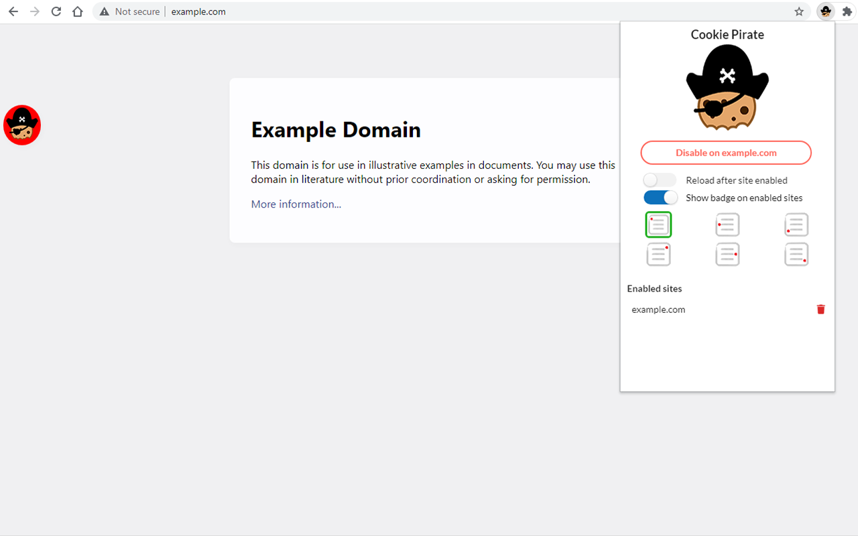Click the Not secure label in address bar
This screenshot has height=536, width=858.
tap(137, 11)
